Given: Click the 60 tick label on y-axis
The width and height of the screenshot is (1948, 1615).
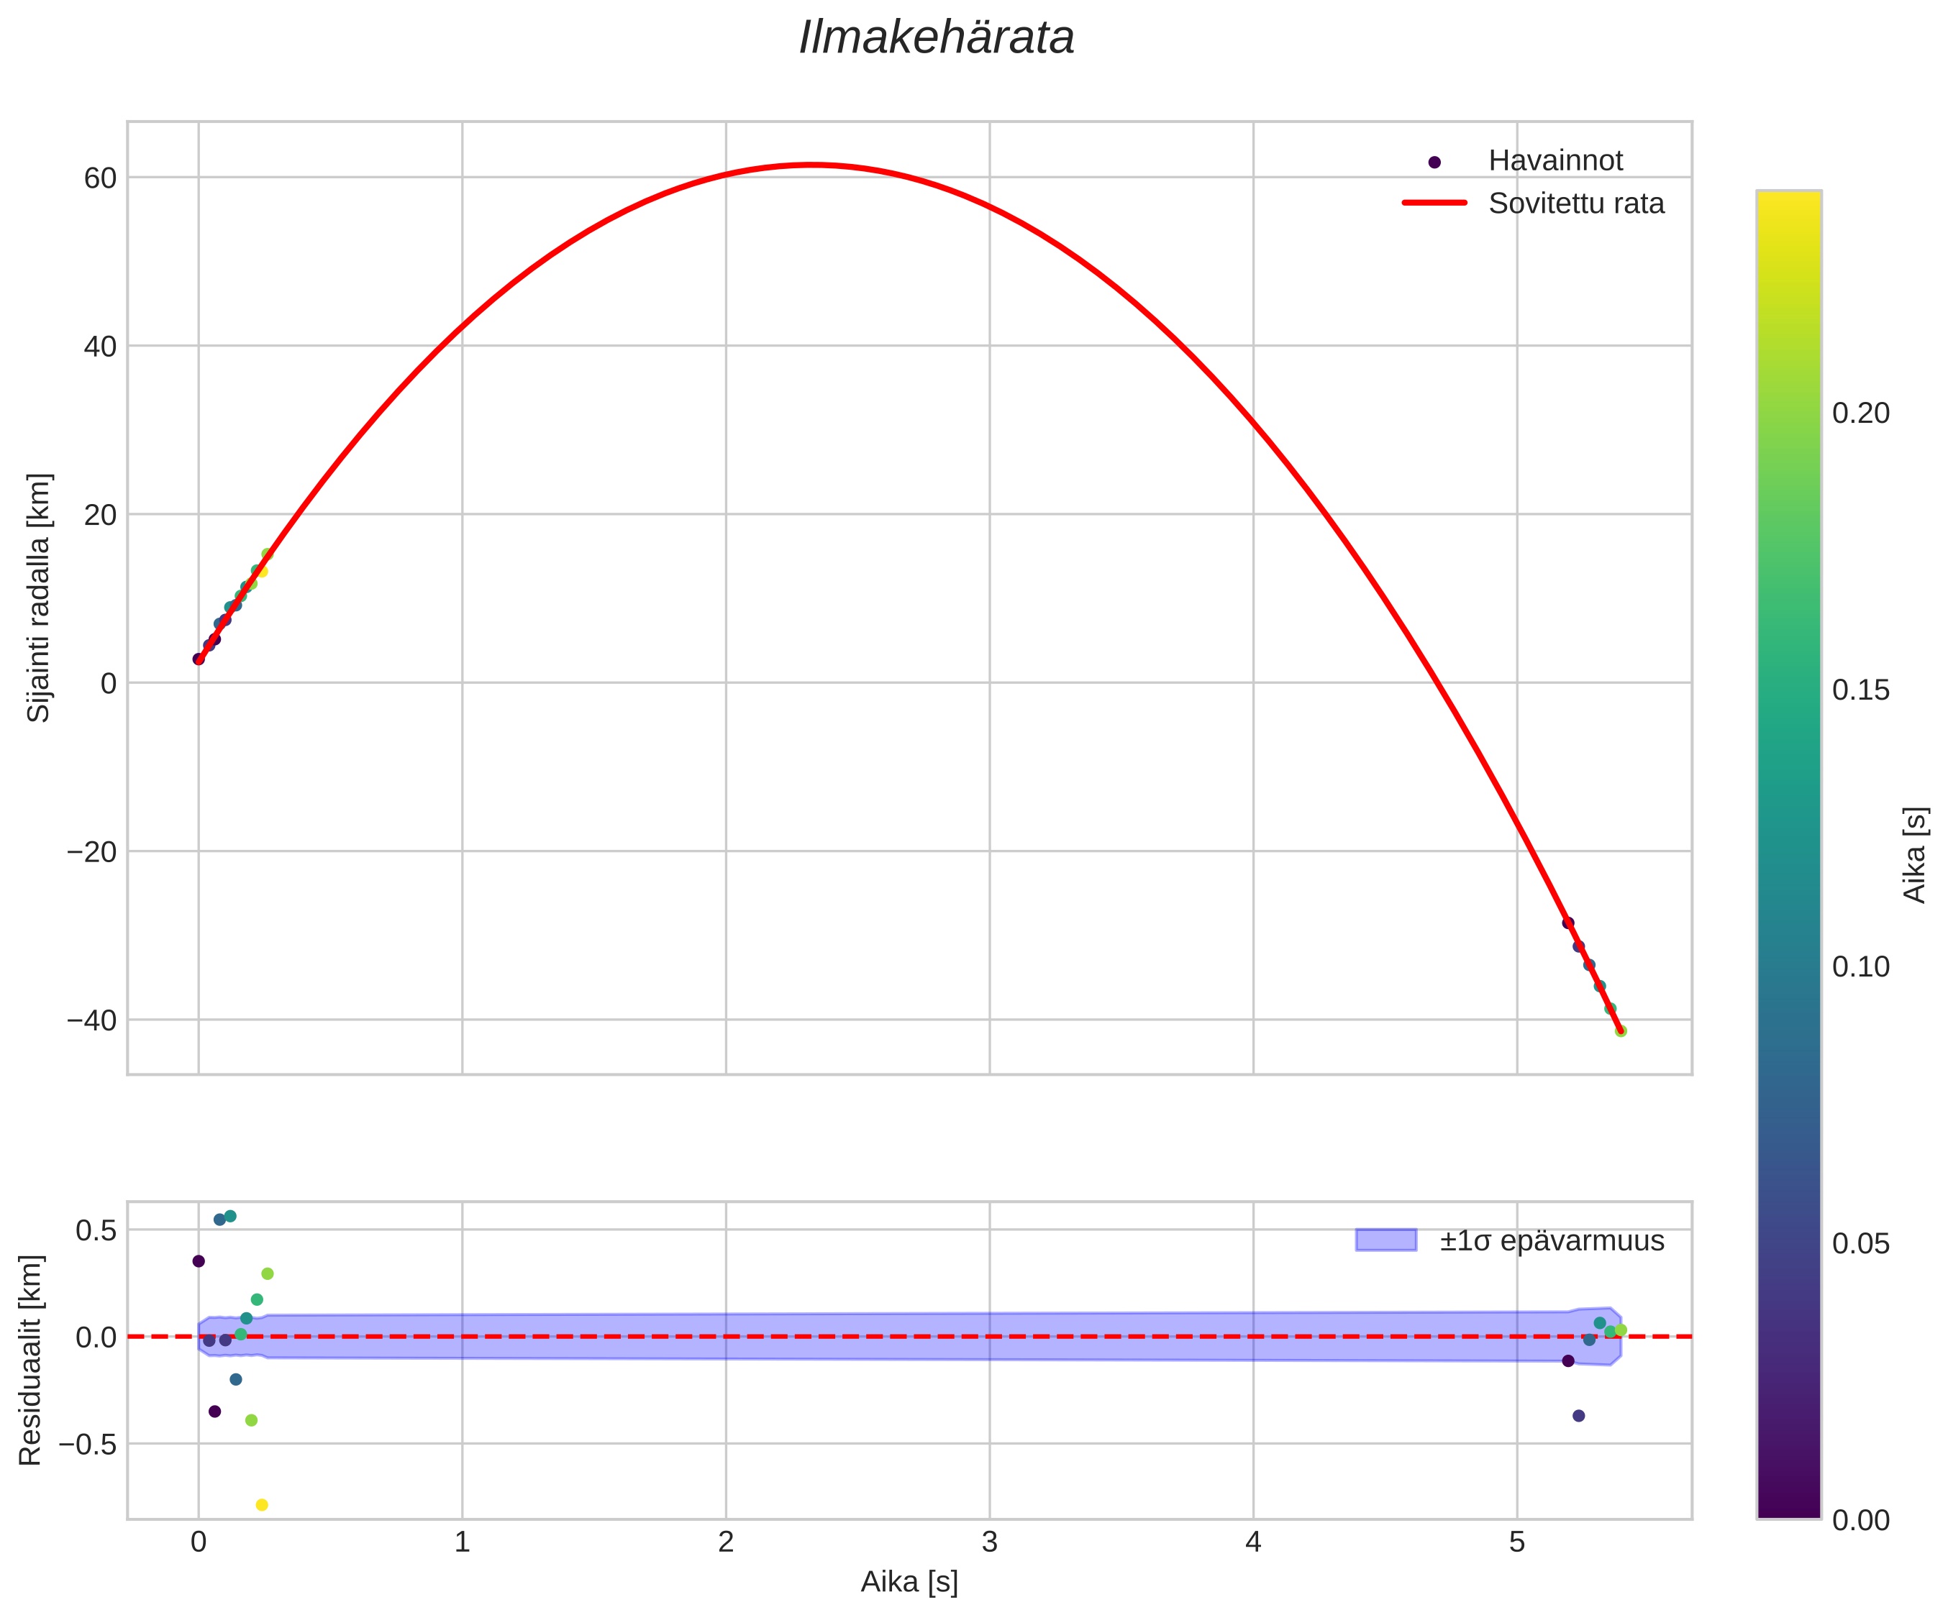Looking at the screenshot, I should click(x=100, y=178).
